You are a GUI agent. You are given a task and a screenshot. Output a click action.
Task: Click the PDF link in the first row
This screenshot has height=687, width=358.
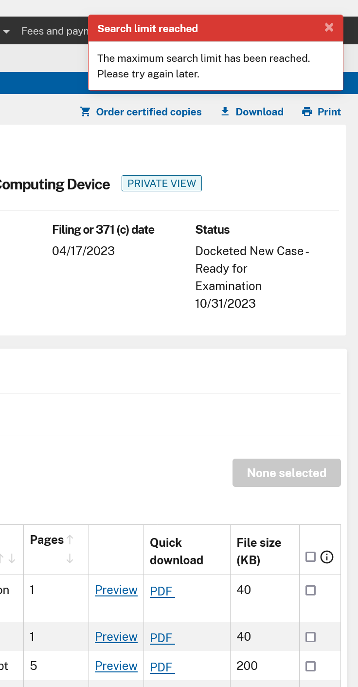coord(162,591)
